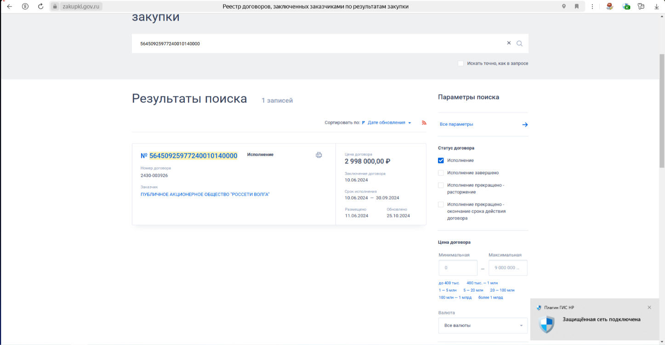Image resolution: width=665 pixels, height=345 pixels.
Task: Print the contract card with printer icon
Action: 319,155
